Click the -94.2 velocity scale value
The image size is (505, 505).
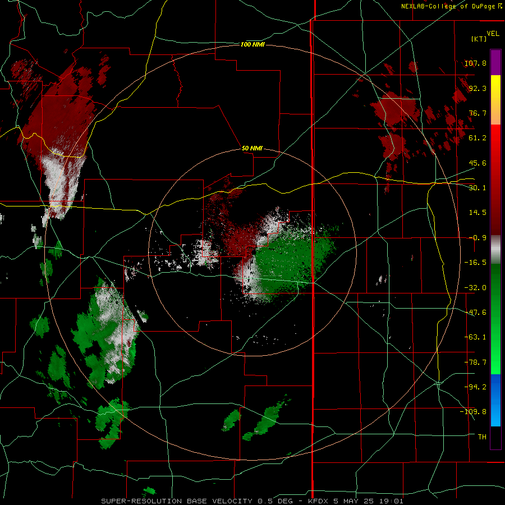[x=475, y=387]
